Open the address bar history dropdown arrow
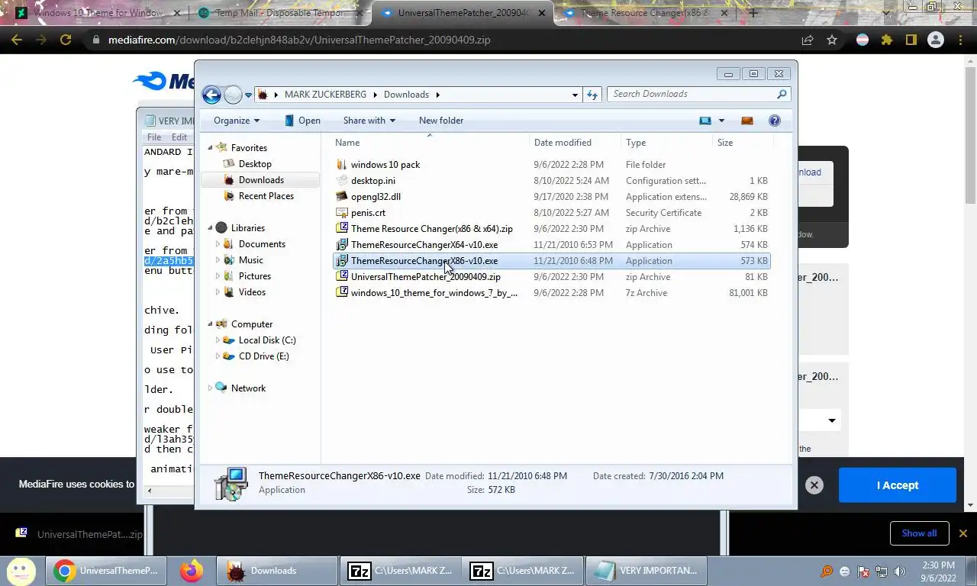This screenshot has height=586, width=977. pyautogui.click(x=575, y=95)
